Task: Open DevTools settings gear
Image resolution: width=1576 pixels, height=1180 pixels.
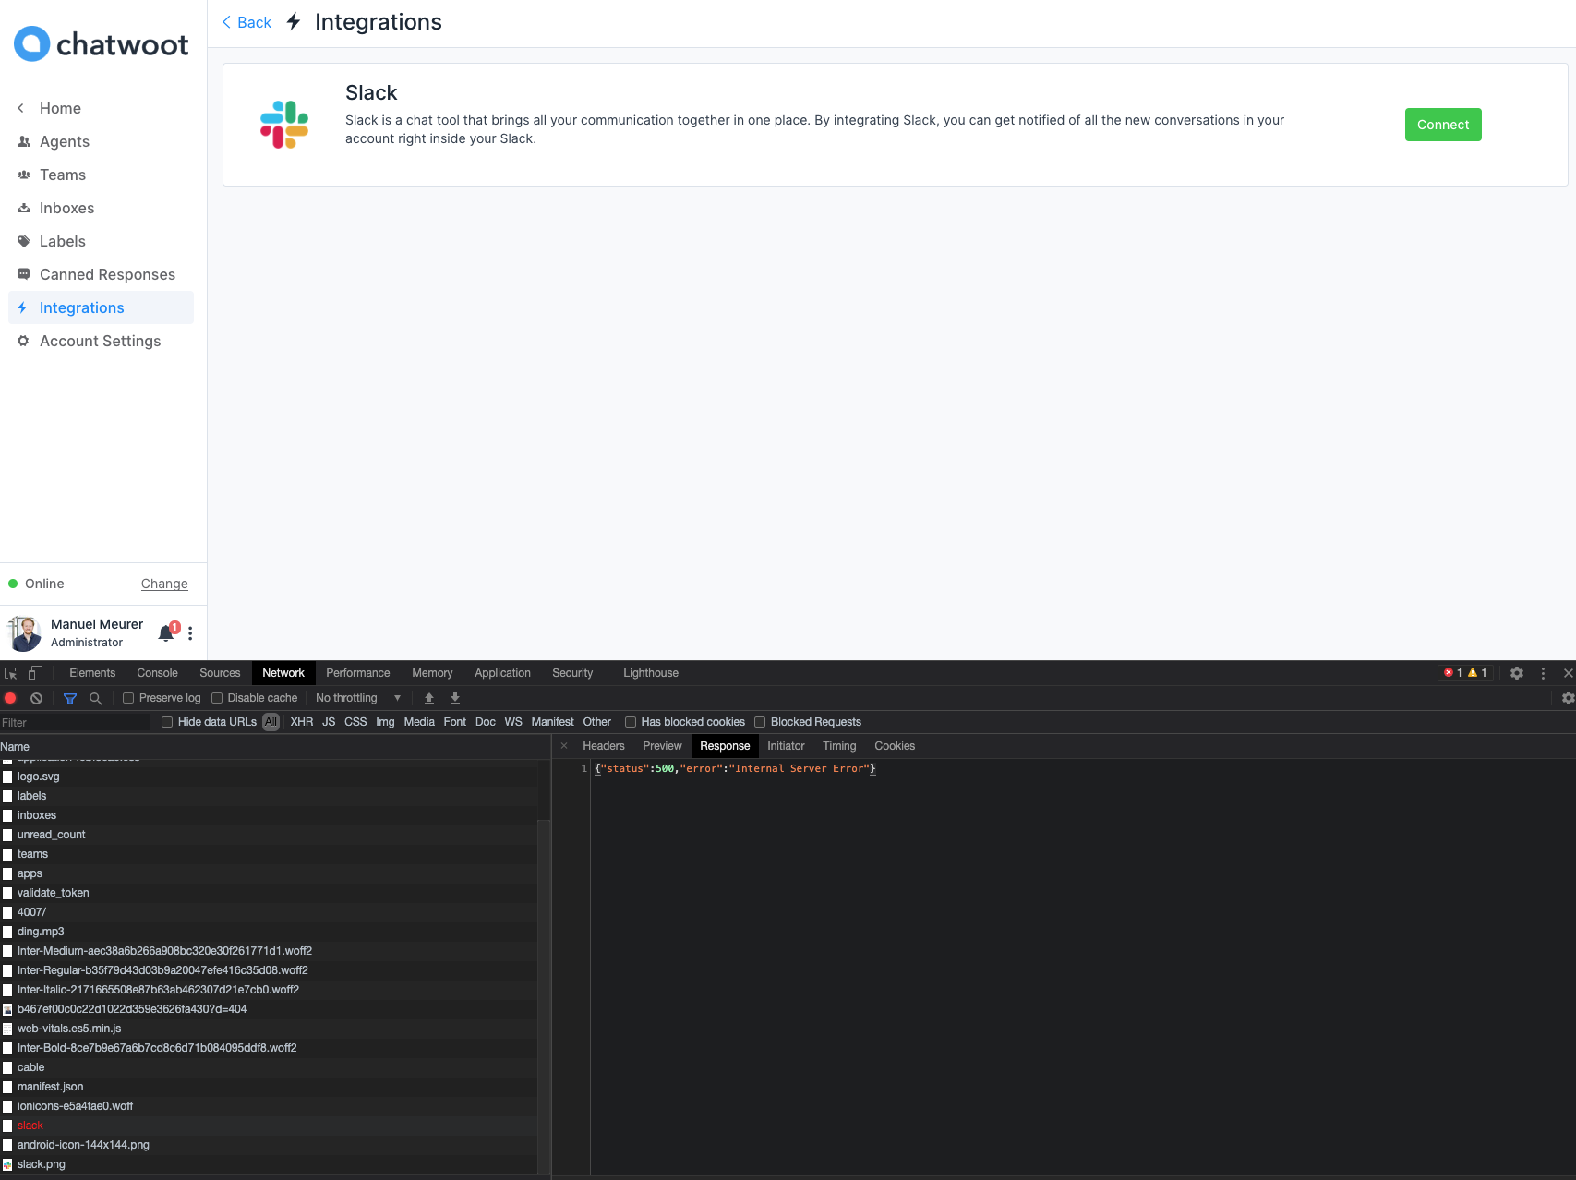Action: (1517, 673)
